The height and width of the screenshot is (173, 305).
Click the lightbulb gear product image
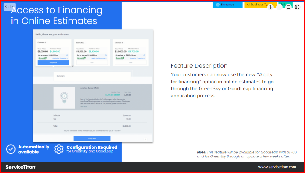click(x=64, y=98)
